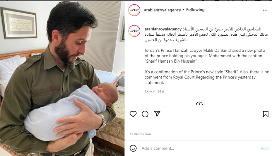
Task: Open arabianroyalagency username in post header
Action: pos(163,10)
